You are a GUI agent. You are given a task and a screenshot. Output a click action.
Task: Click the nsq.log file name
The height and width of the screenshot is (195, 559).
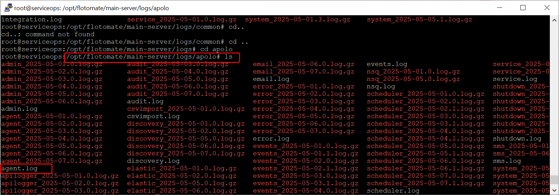(381, 86)
